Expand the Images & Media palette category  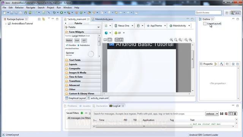[x=83, y=73]
